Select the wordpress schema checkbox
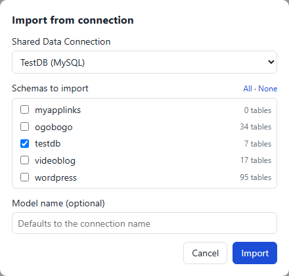The width and height of the screenshot is (289, 276). point(24,177)
